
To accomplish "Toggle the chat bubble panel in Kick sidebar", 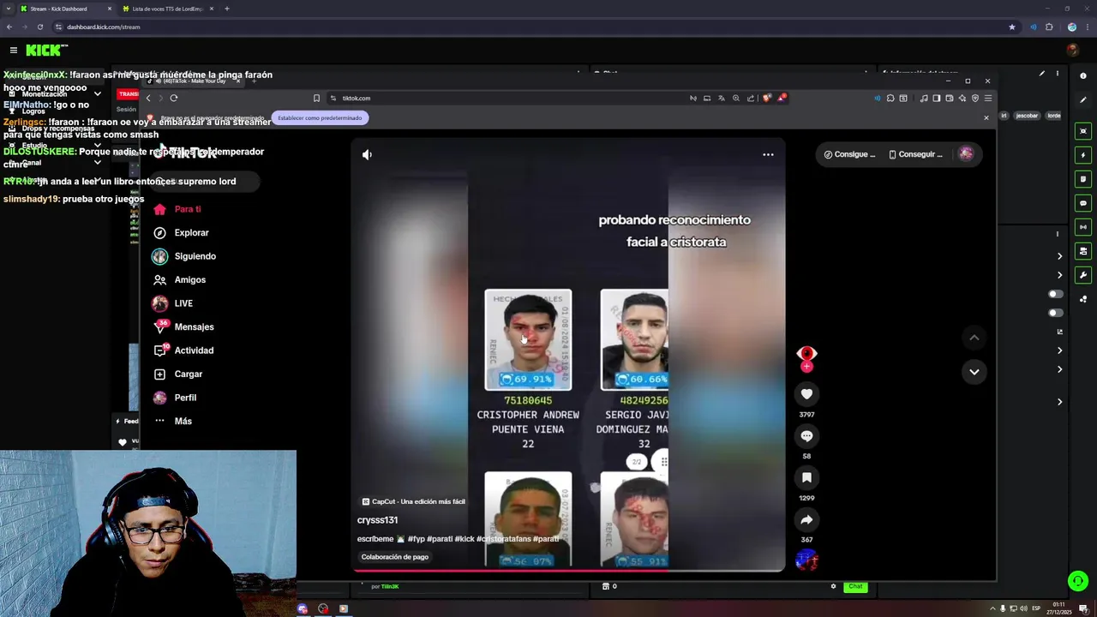I will [x=1083, y=203].
